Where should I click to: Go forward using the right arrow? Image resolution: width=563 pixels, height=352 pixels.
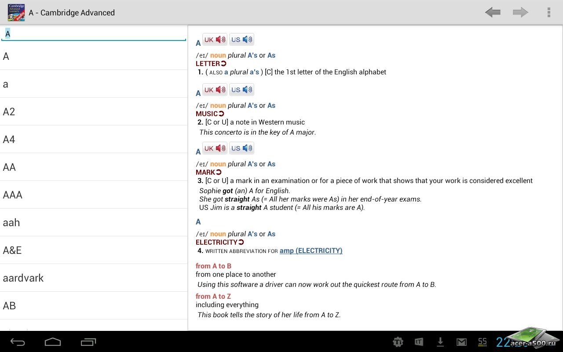pyautogui.click(x=520, y=12)
